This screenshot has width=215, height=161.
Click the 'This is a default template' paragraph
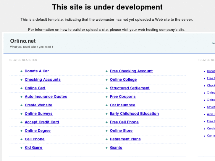(x=107, y=19)
